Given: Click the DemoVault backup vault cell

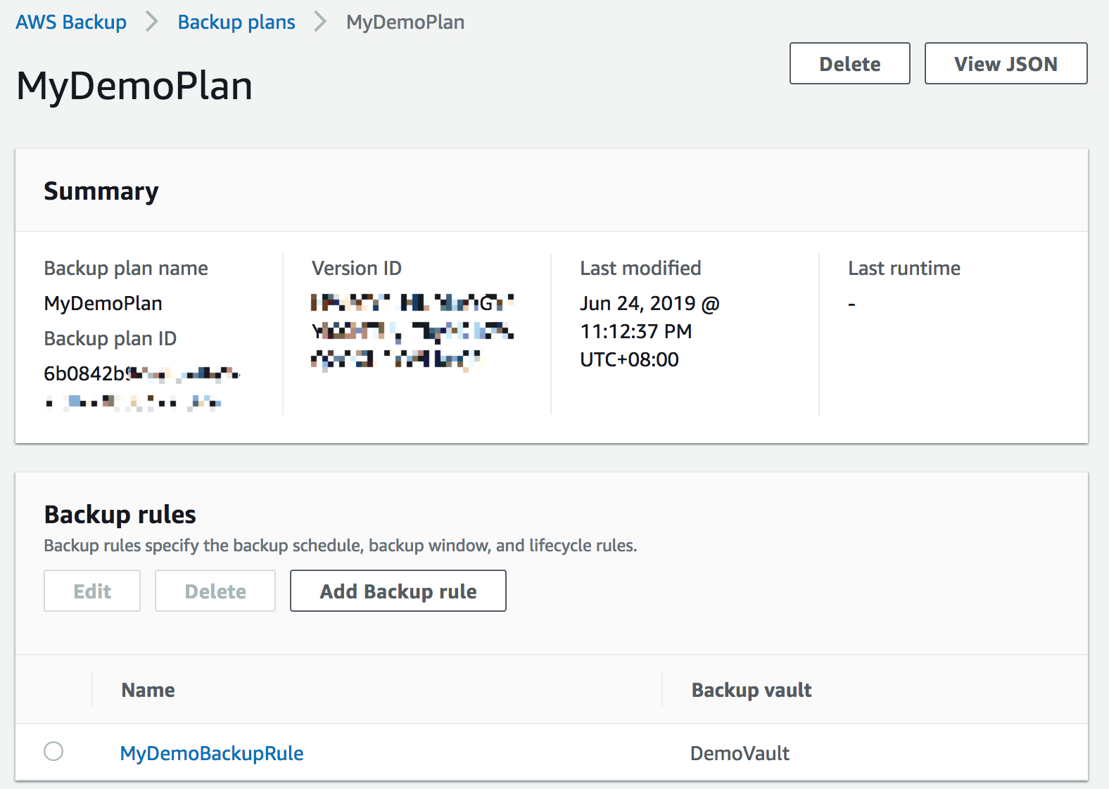Looking at the screenshot, I should tap(740, 753).
